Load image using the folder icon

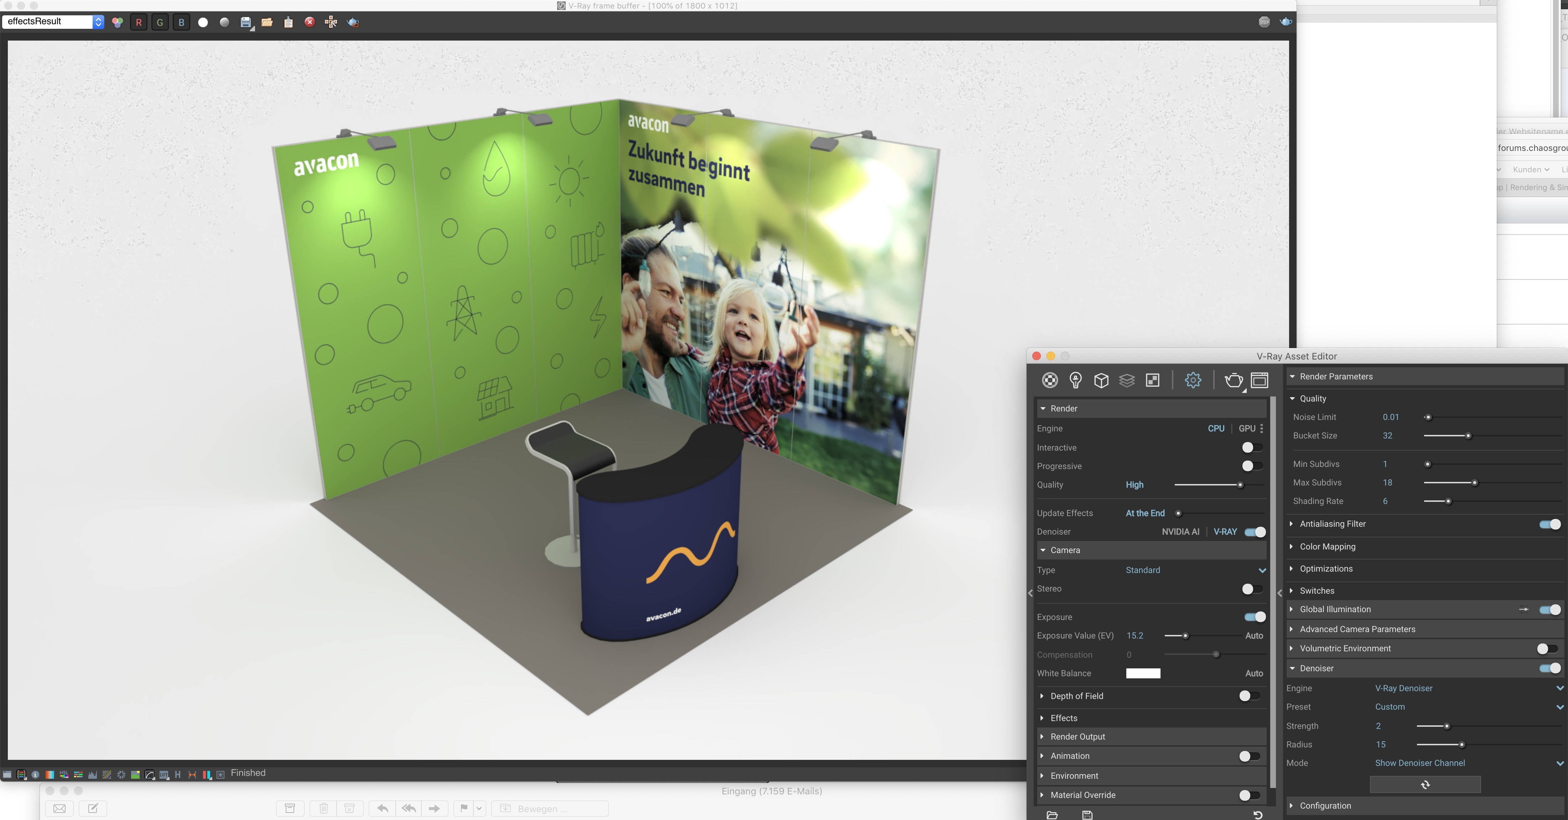[267, 22]
